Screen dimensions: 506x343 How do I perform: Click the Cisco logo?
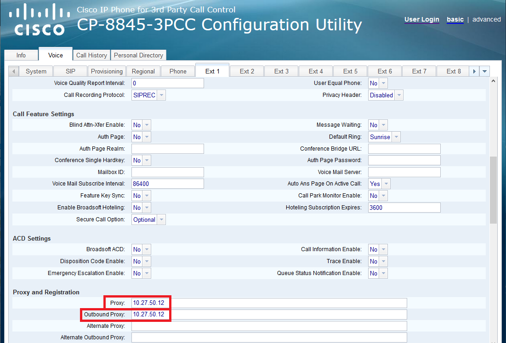pyautogui.click(x=39, y=20)
